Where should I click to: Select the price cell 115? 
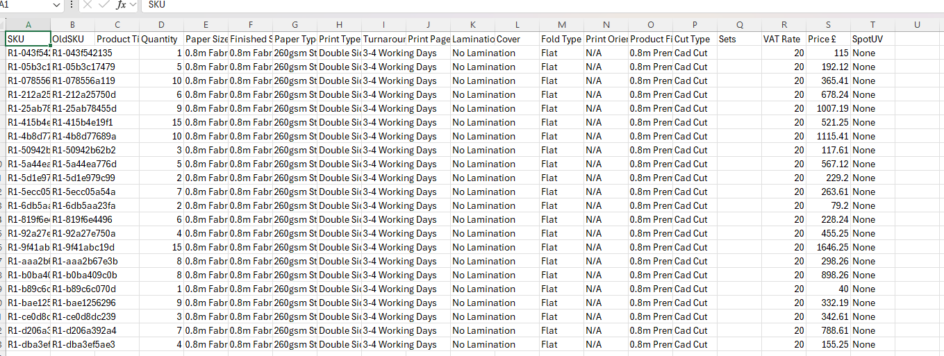point(828,53)
